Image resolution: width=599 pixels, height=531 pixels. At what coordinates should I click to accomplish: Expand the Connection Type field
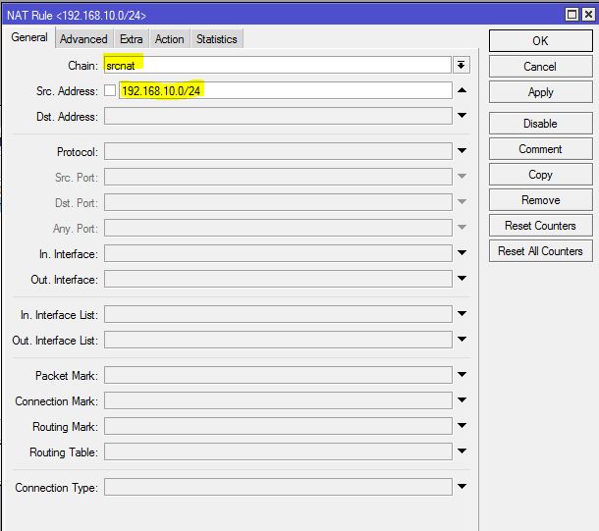[462, 486]
